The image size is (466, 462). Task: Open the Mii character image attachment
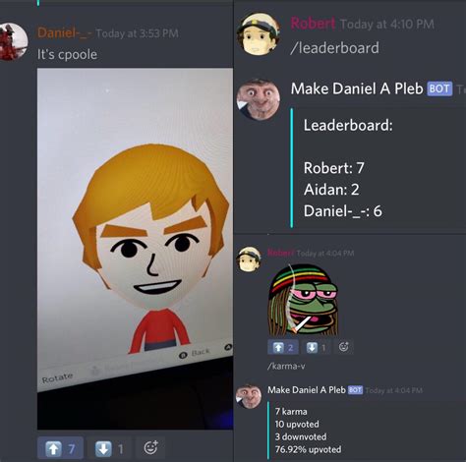pyautogui.click(x=135, y=249)
